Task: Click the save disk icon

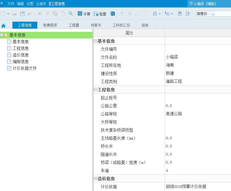Action: 22,14
